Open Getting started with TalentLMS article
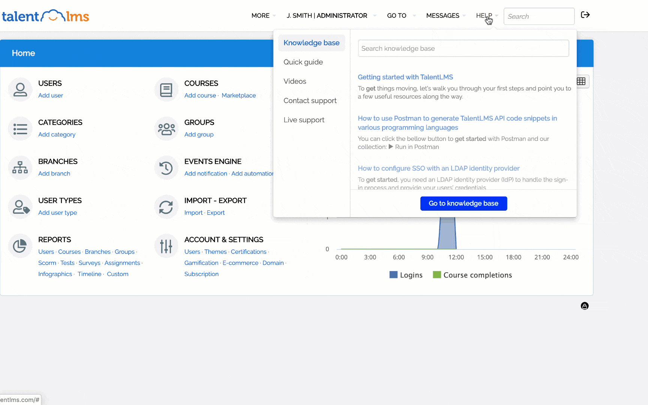 point(405,77)
